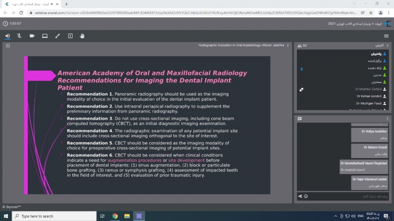394x221 pixels.
Task: Open a new browser tab
Action: point(66,4)
